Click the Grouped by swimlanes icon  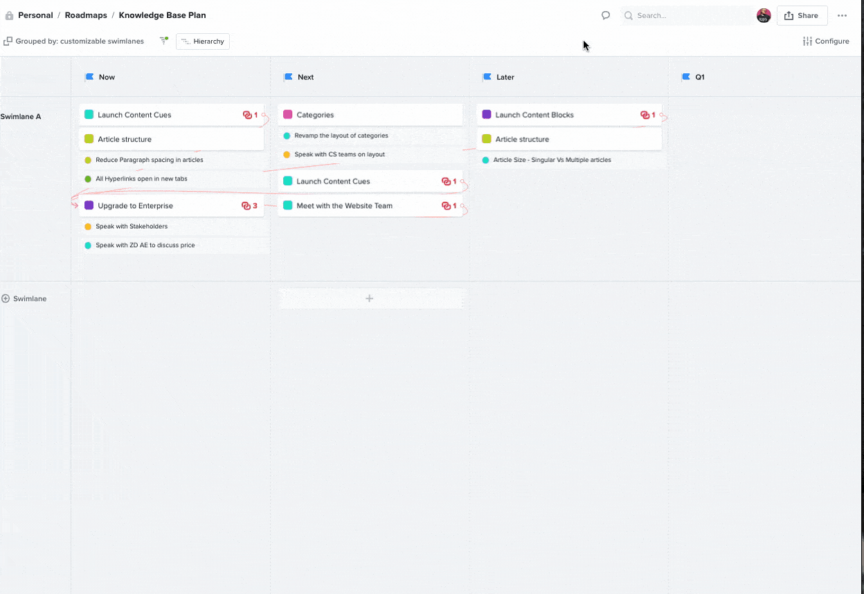point(8,41)
